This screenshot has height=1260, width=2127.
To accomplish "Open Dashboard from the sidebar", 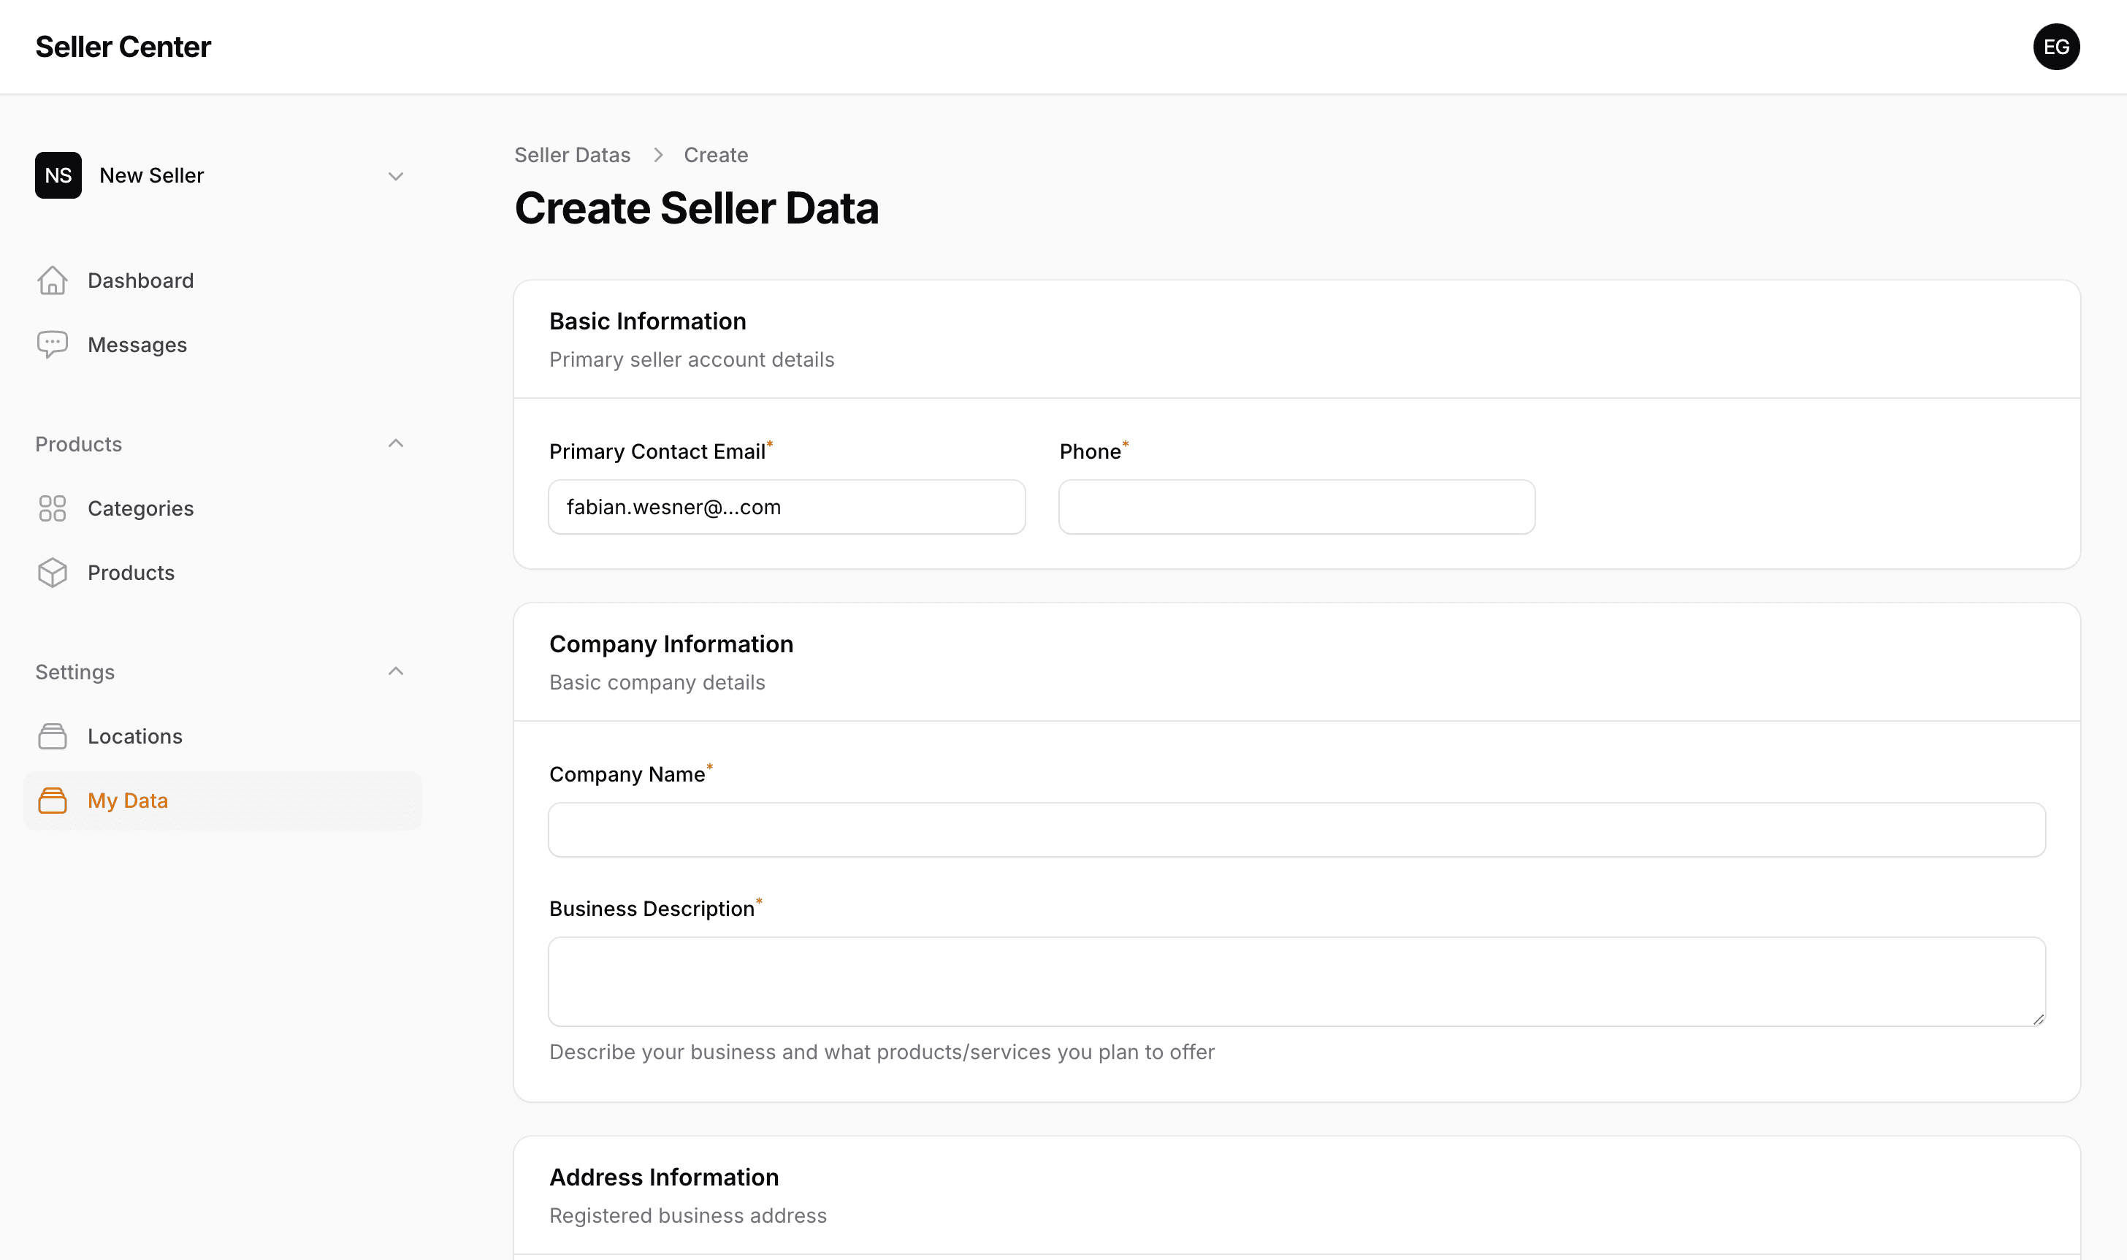I will point(222,280).
